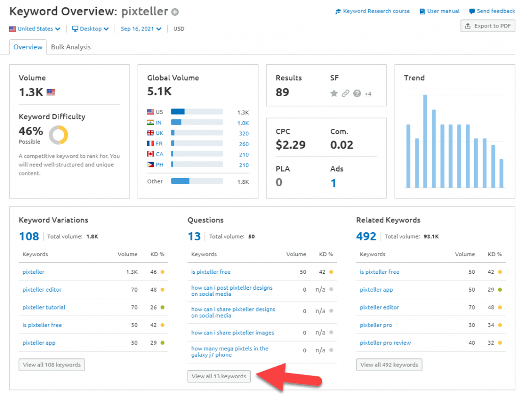Open the Desktop device dropdown
Image resolution: width=522 pixels, height=394 pixels.
(91, 29)
